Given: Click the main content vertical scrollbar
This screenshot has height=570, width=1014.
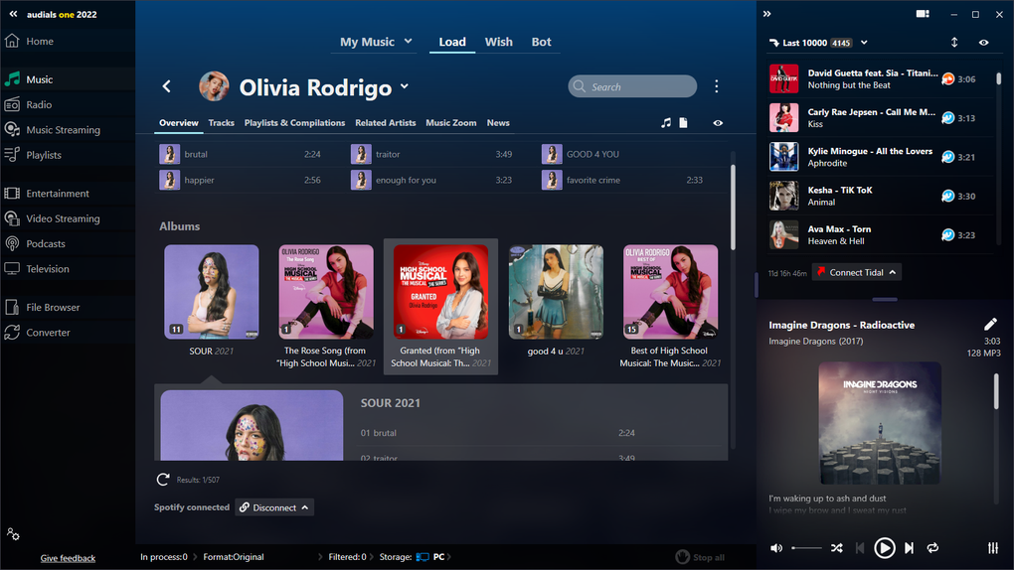Looking at the screenshot, I should (x=733, y=207).
